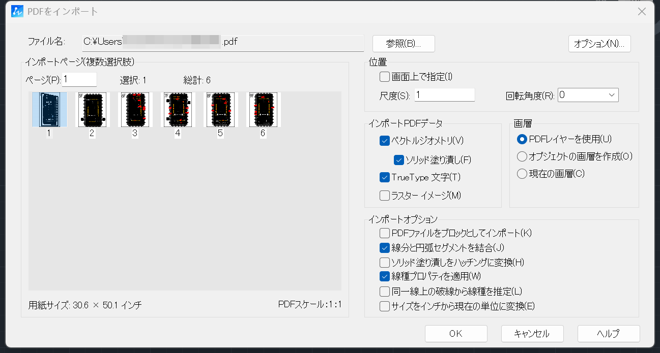660x353 pixels.
Task: Open help with the ヘルプ button
Action: 609,334
